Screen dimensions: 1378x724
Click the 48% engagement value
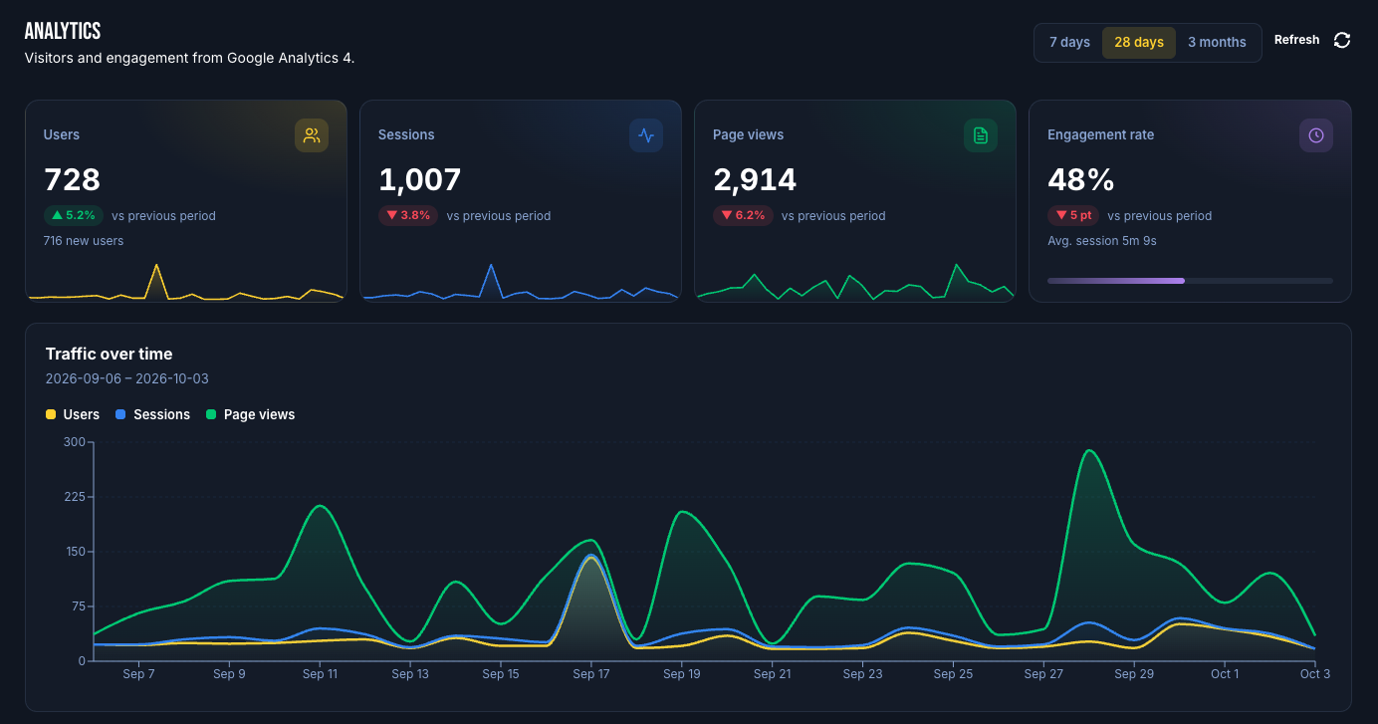[x=1080, y=179]
